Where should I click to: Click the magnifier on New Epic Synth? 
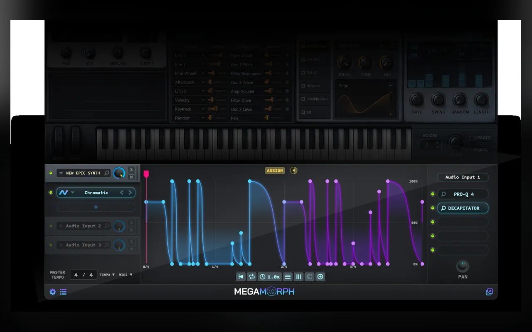click(x=107, y=173)
